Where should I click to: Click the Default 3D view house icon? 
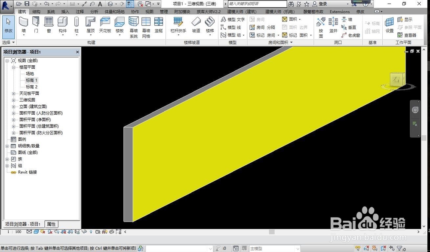click(x=110, y=4)
